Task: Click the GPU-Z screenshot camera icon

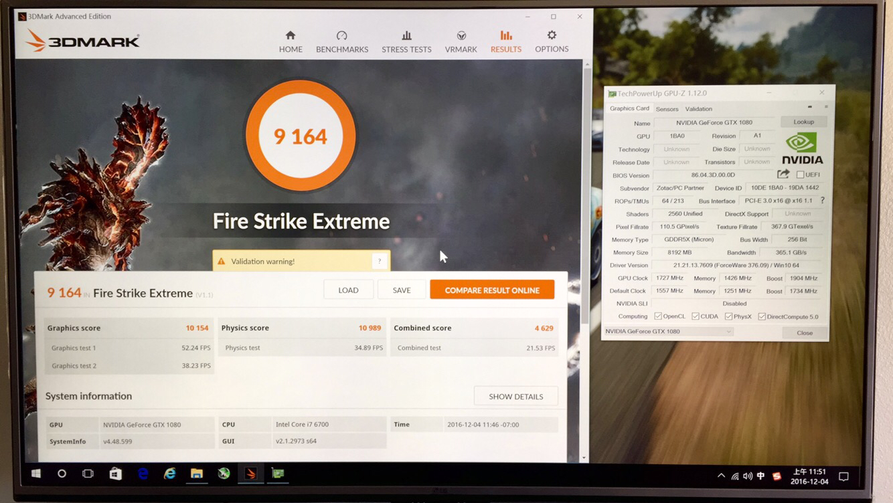Action: click(x=809, y=107)
